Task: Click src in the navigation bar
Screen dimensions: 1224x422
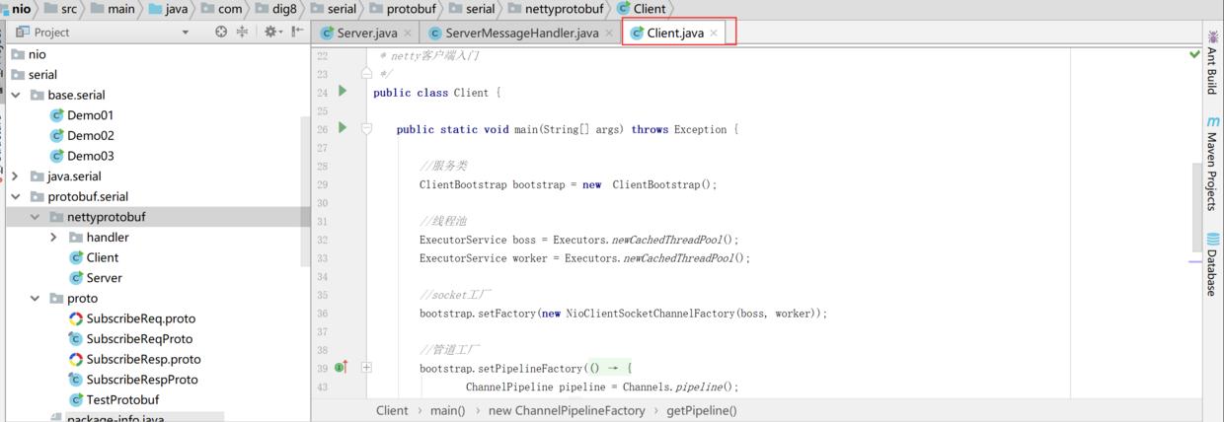Action: [69, 9]
